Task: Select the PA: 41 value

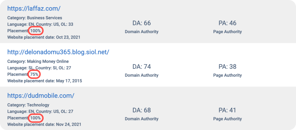Action: coord(227,110)
